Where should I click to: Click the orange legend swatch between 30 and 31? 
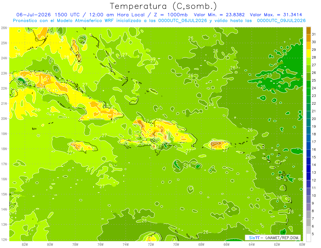309,38
